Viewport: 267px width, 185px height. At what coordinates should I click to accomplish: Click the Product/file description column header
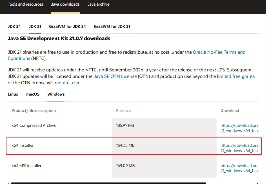pos(34,110)
